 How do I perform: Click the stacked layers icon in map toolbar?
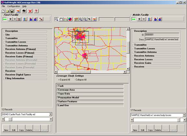76,19
